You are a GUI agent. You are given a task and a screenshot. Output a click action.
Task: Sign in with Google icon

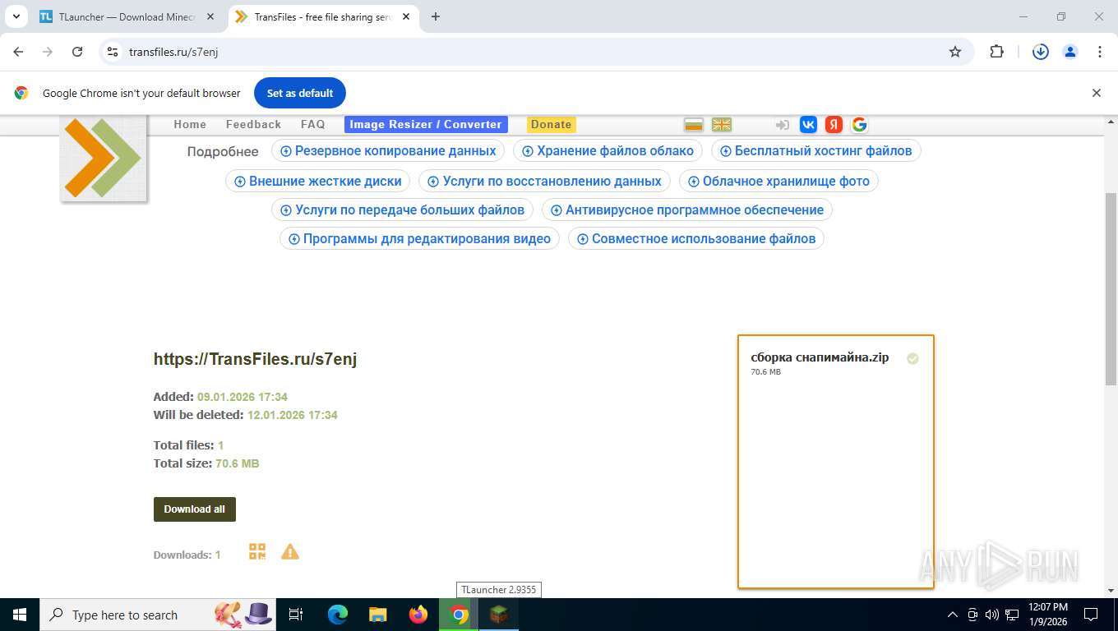click(859, 125)
